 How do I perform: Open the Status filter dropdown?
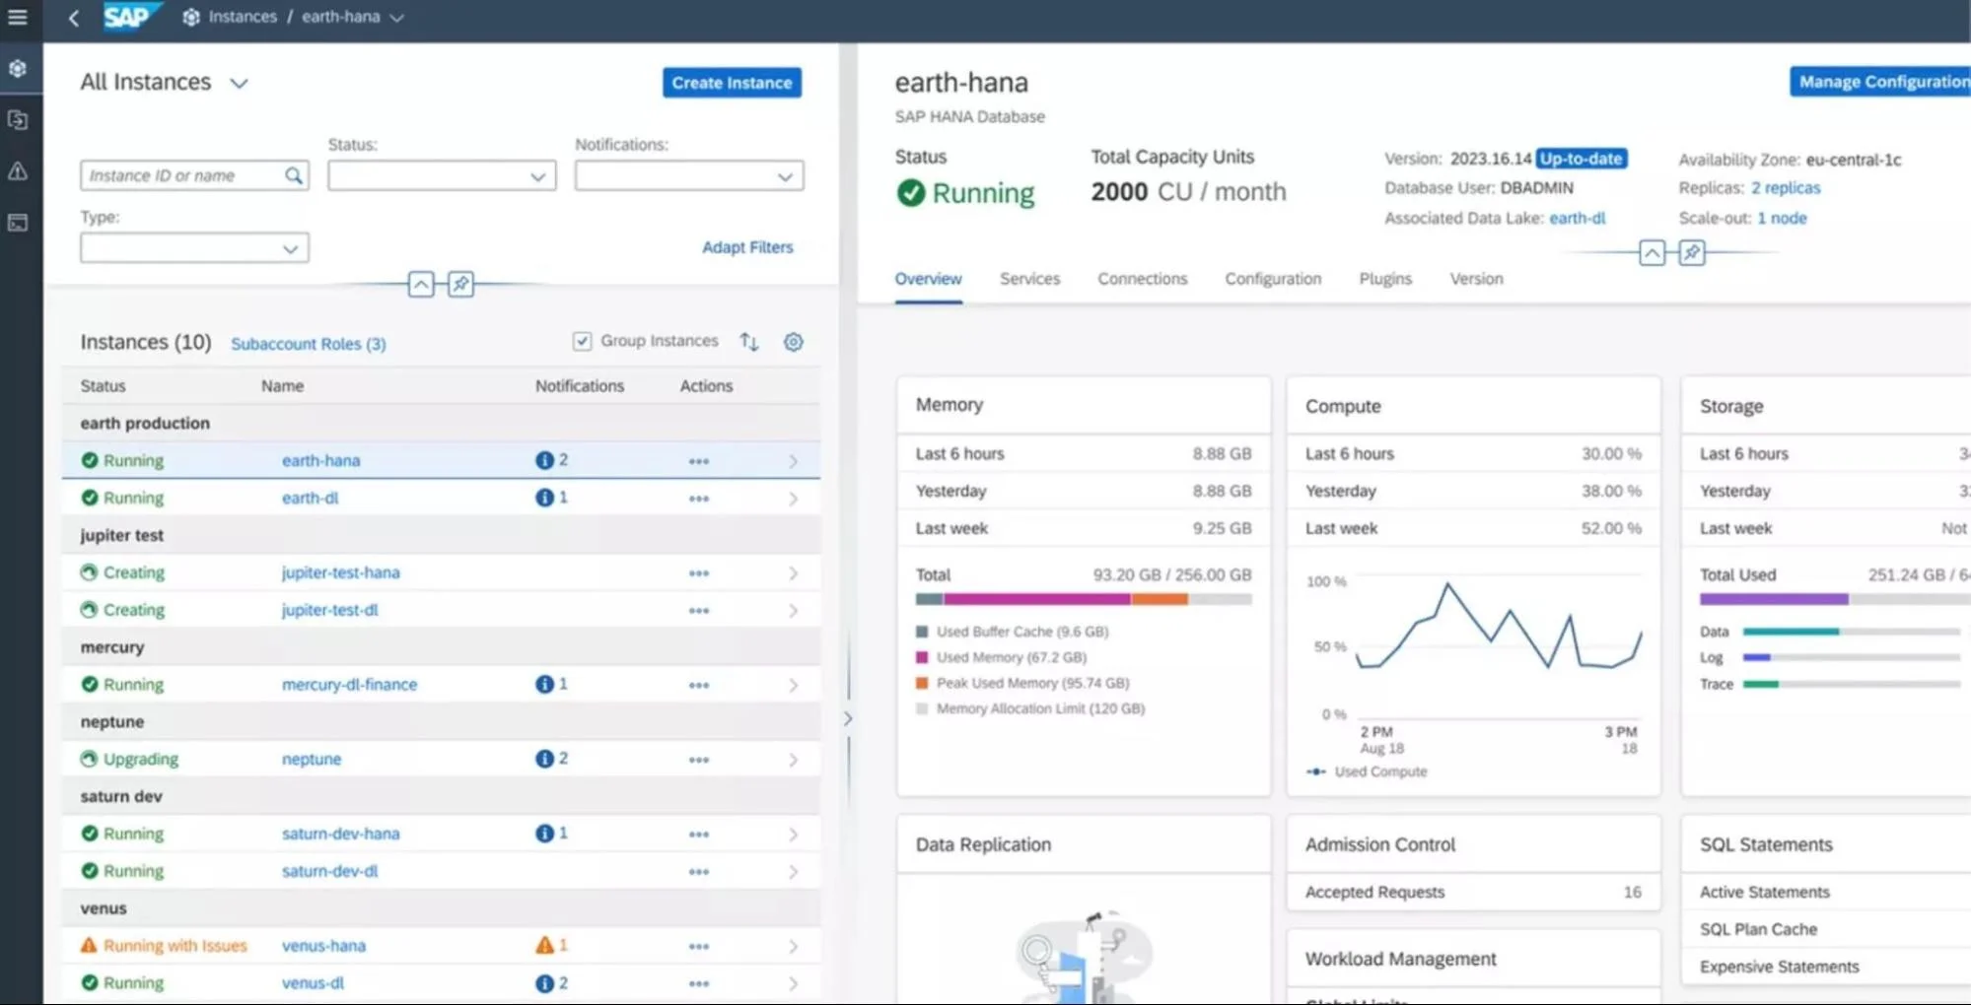(442, 176)
